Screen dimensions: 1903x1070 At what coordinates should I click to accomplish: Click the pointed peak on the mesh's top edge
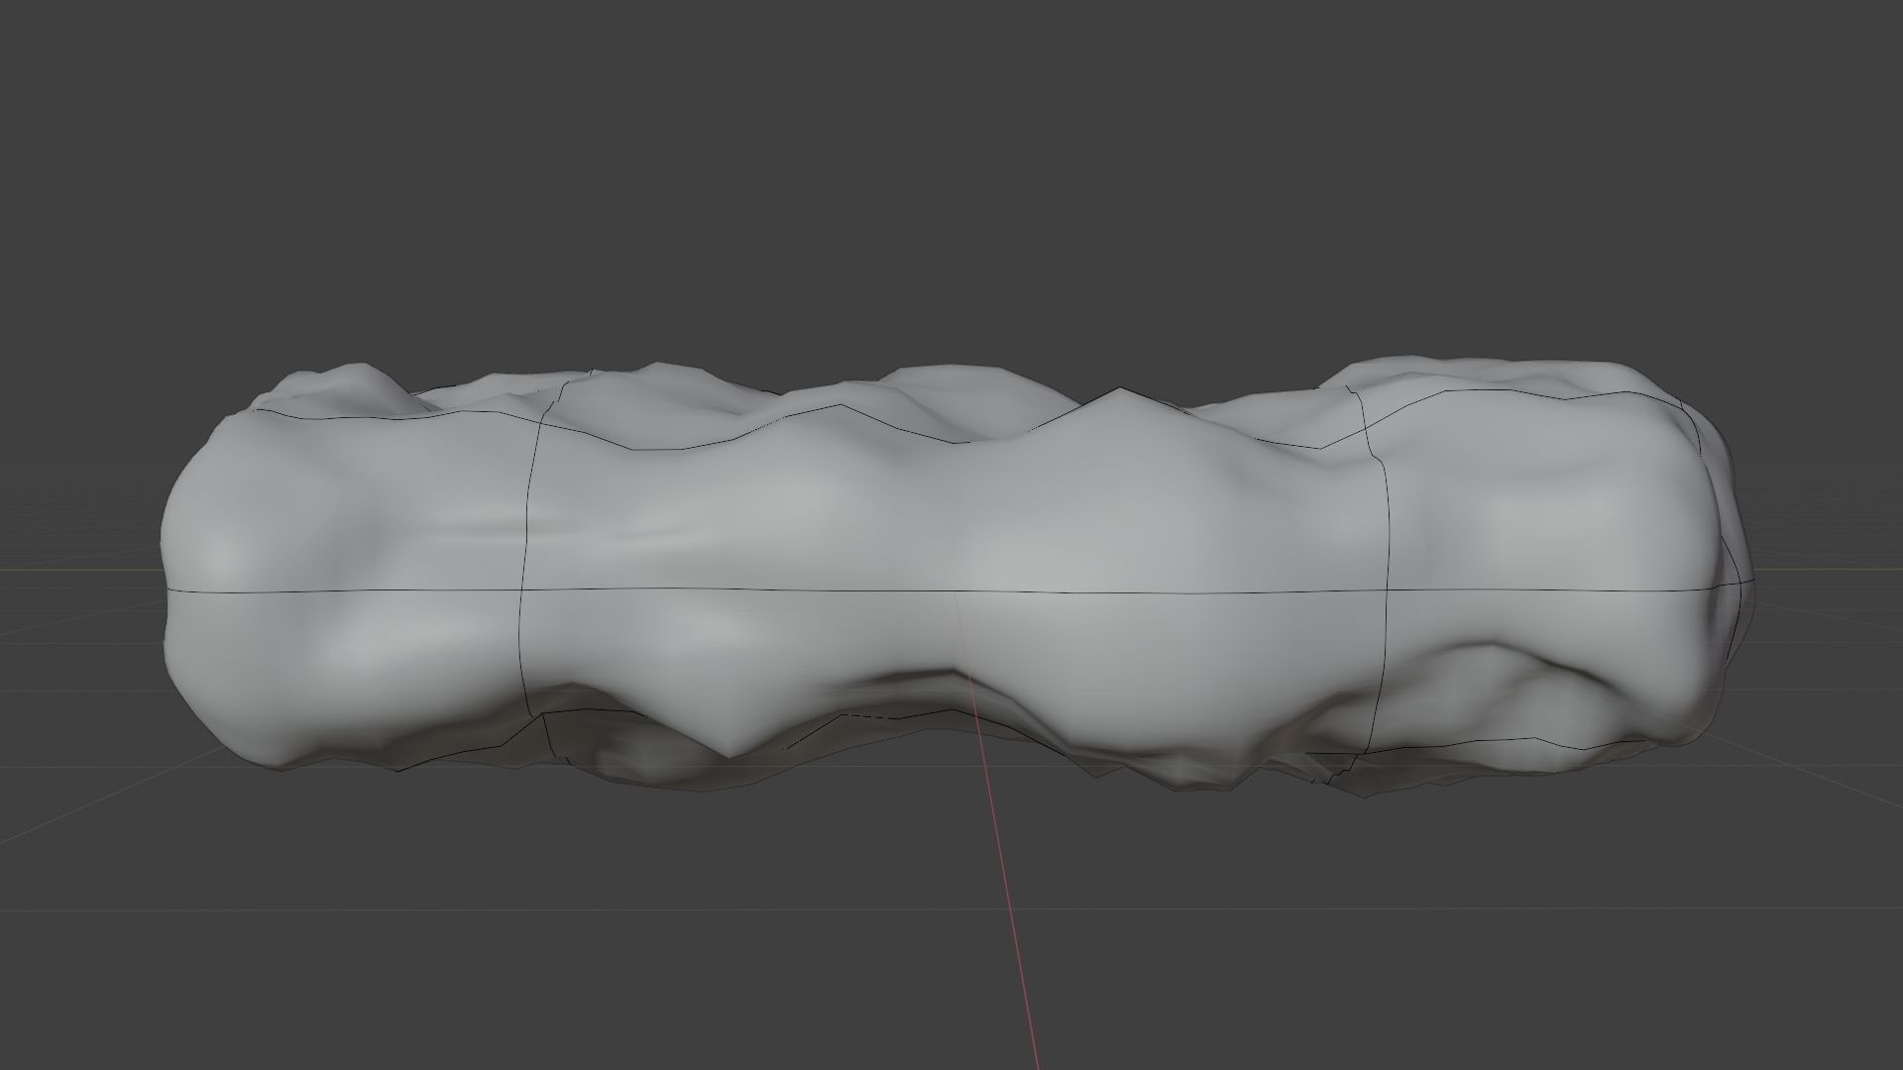tap(1119, 389)
